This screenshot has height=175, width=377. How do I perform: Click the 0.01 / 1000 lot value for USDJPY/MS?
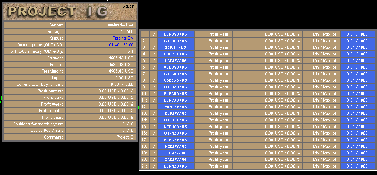coord(358,61)
